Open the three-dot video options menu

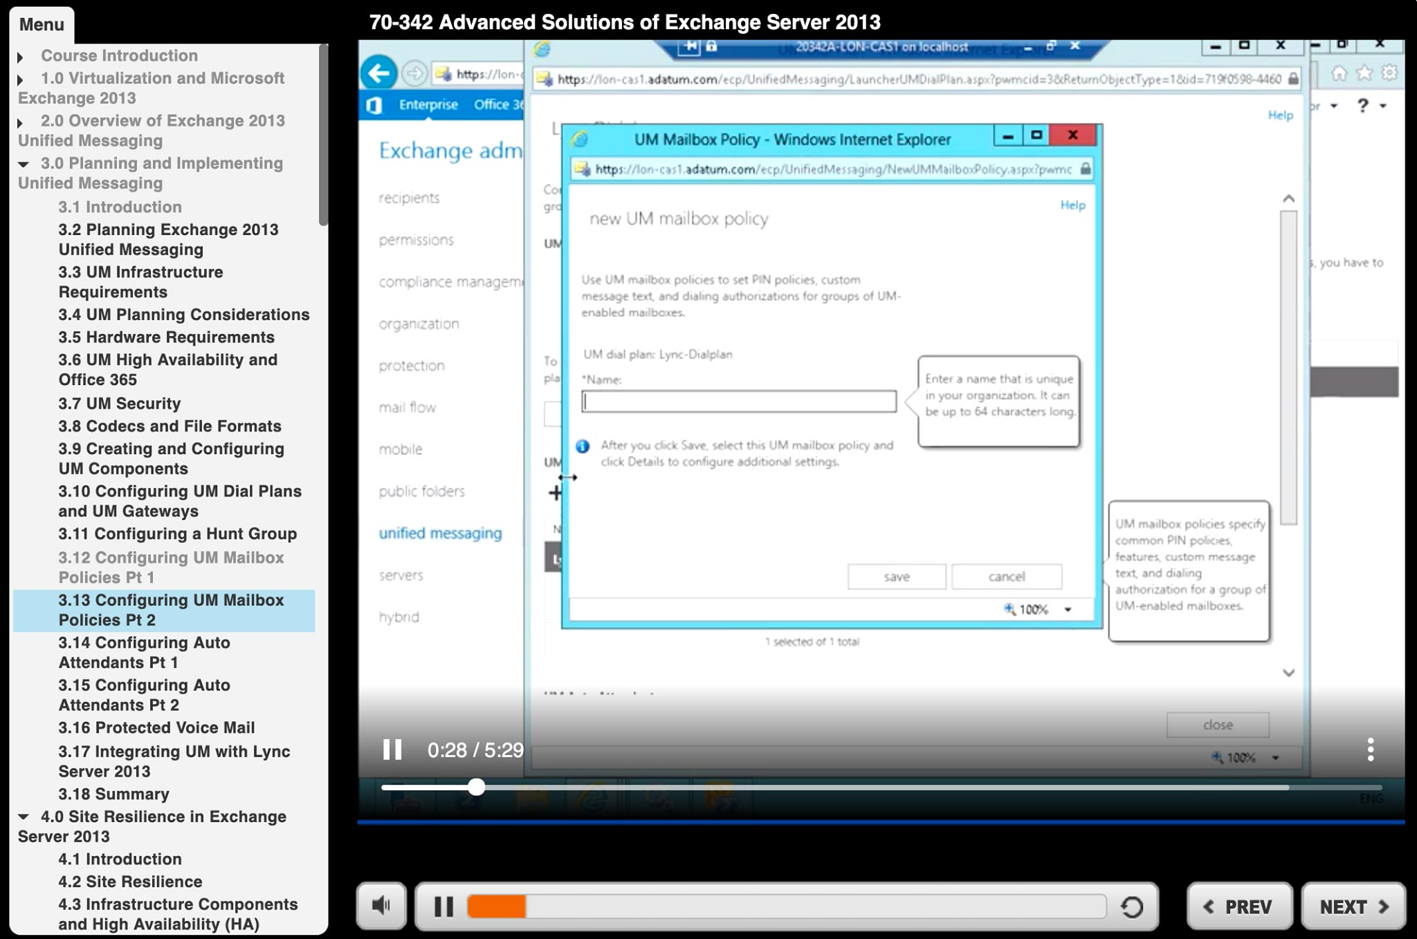tap(1370, 750)
